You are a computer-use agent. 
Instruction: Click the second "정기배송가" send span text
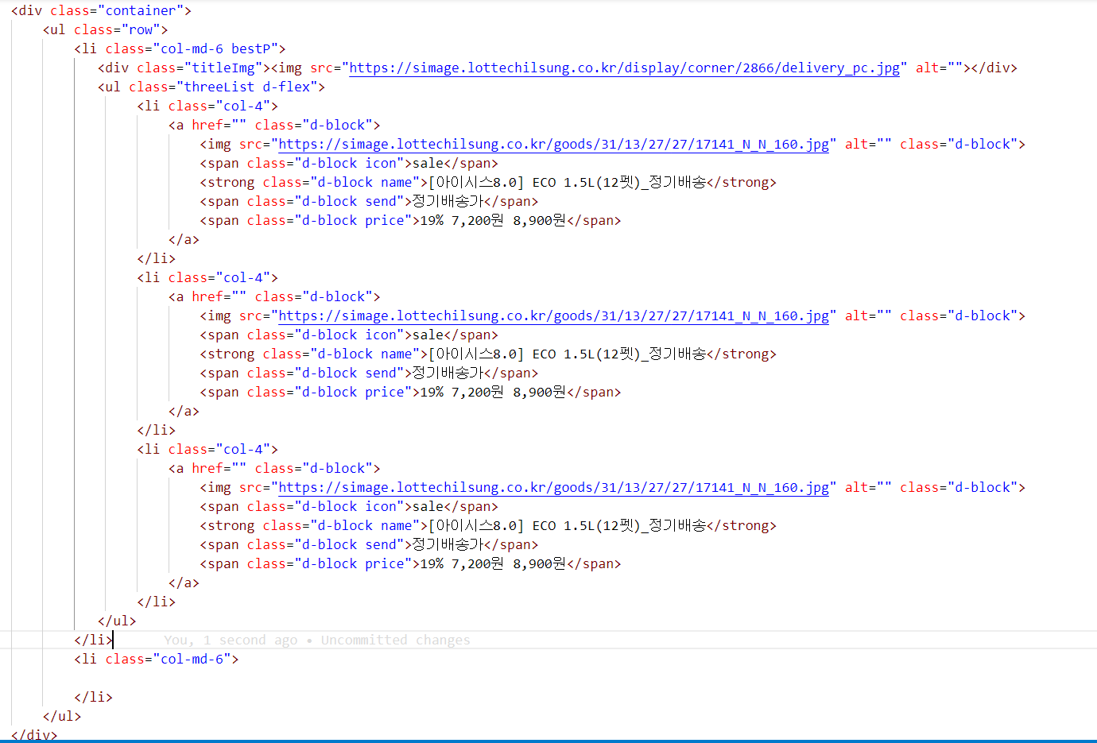[448, 373]
